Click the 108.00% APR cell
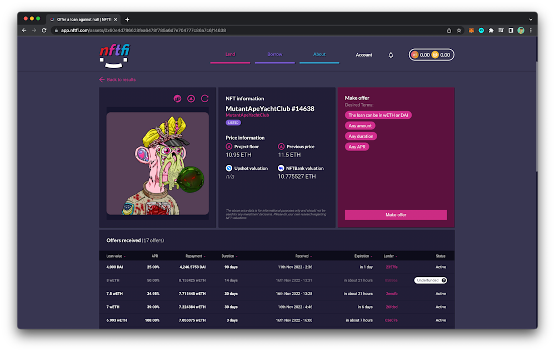The width and height of the screenshot is (555, 352). (152, 320)
